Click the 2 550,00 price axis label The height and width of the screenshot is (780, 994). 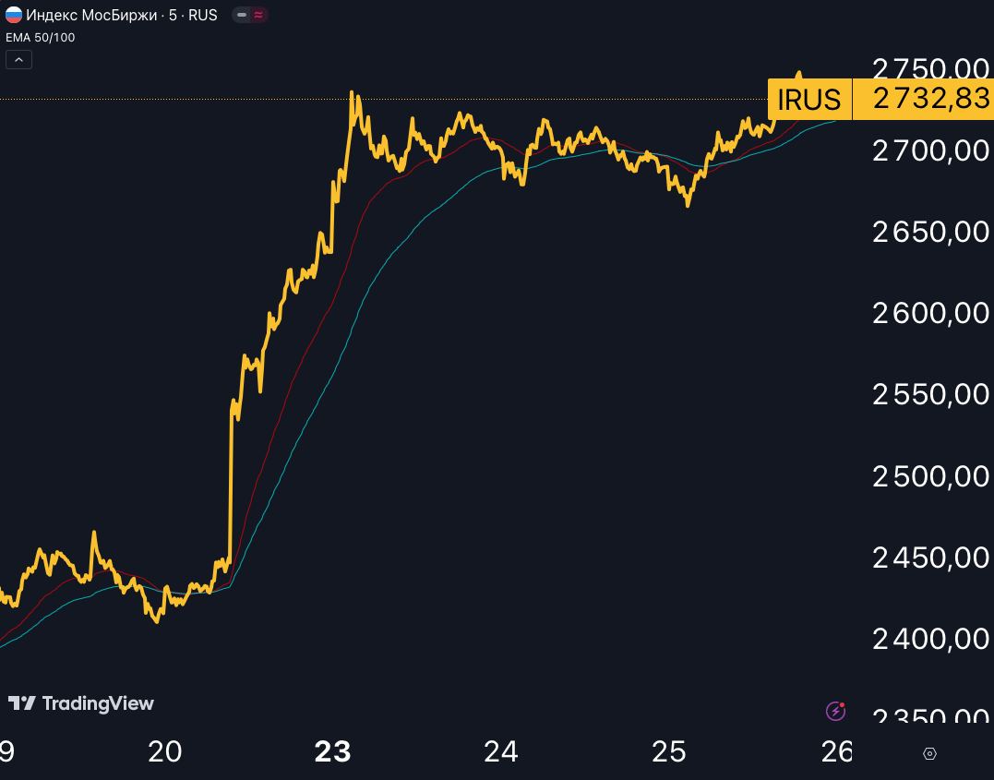click(x=930, y=394)
